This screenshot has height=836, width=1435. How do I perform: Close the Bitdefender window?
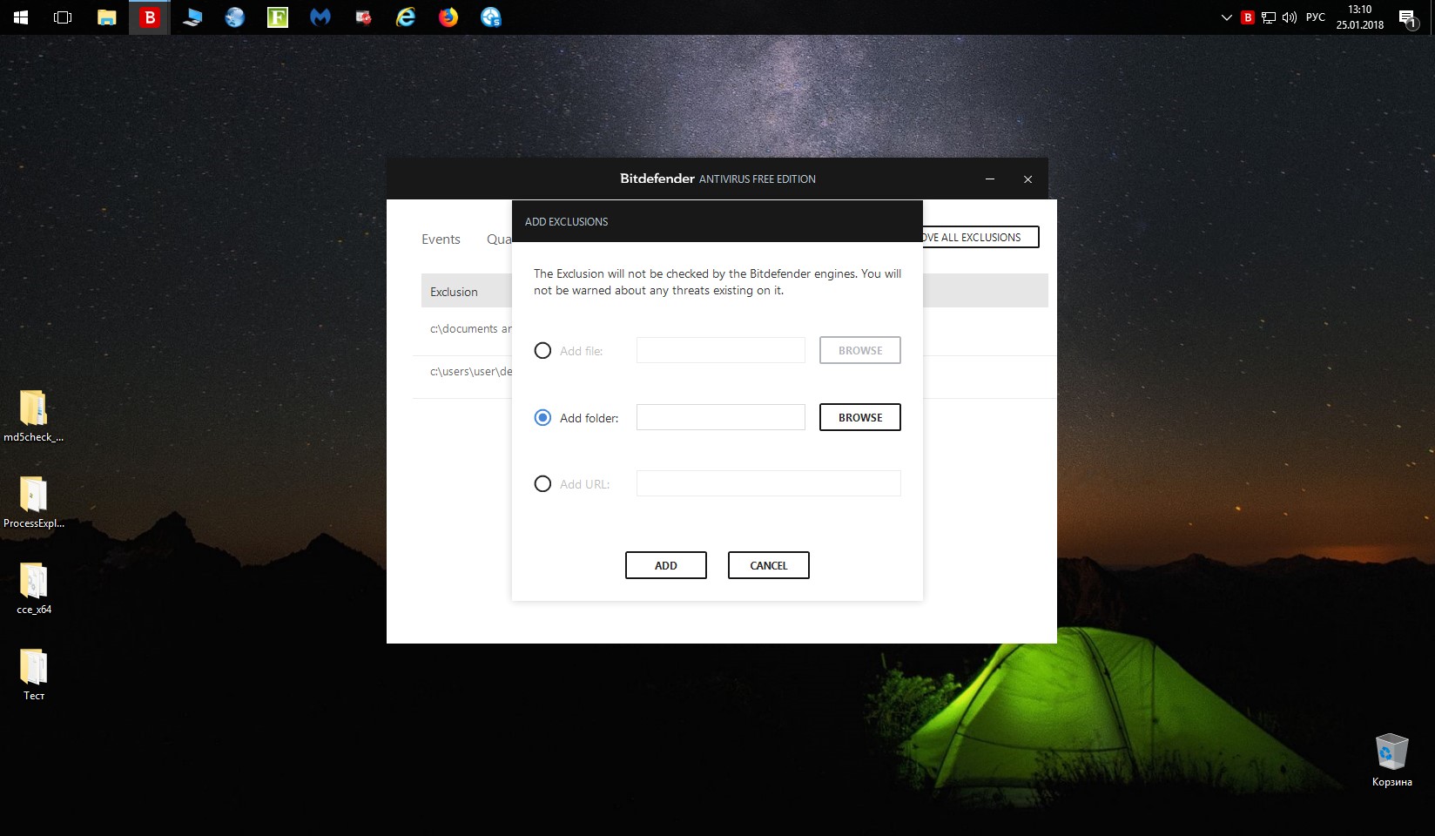(x=1028, y=179)
